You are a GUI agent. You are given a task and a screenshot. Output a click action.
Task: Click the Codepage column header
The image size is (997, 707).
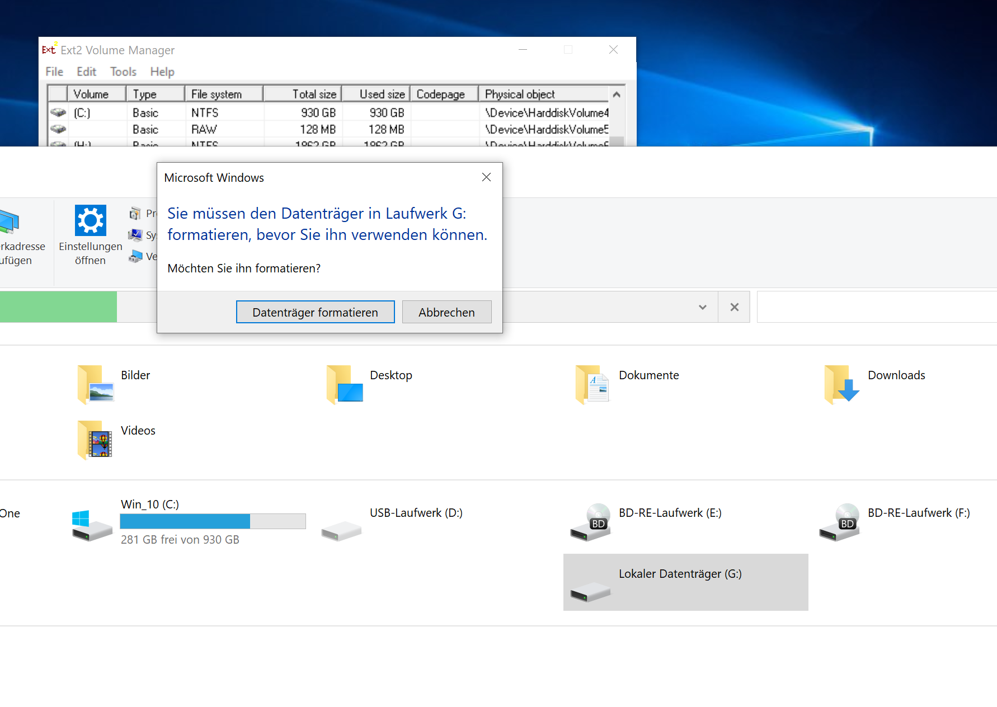pos(445,94)
